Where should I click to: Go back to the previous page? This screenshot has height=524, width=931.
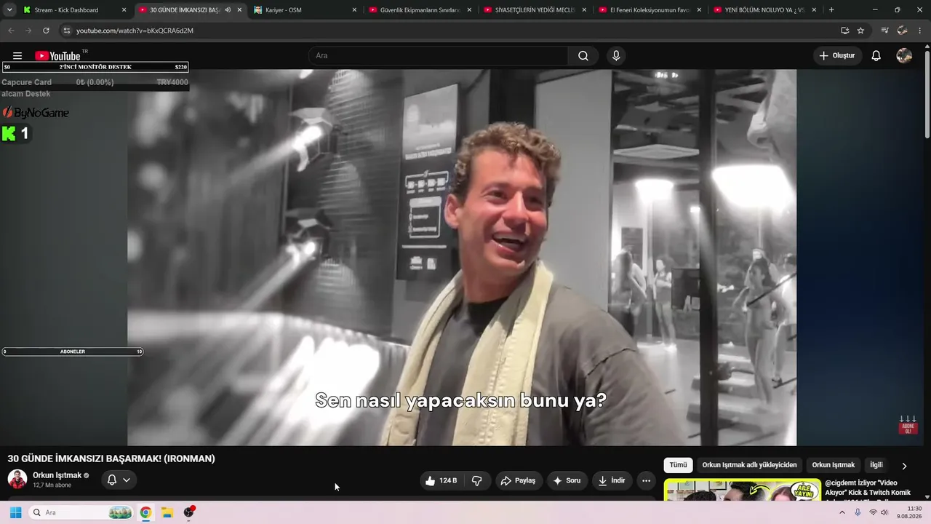[11, 31]
